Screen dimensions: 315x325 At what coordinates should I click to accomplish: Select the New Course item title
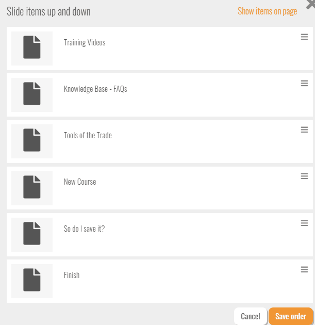[x=80, y=182]
